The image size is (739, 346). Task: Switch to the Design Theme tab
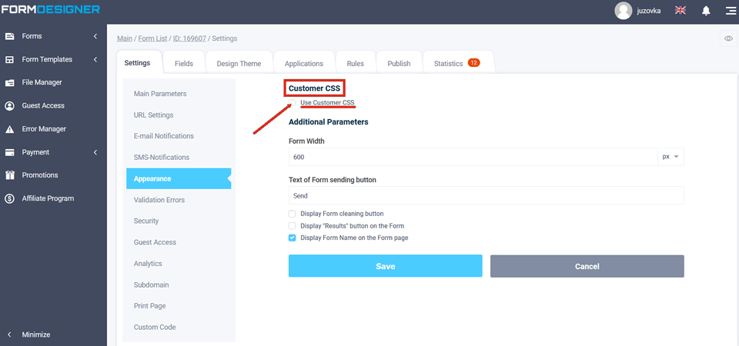coord(239,64)
